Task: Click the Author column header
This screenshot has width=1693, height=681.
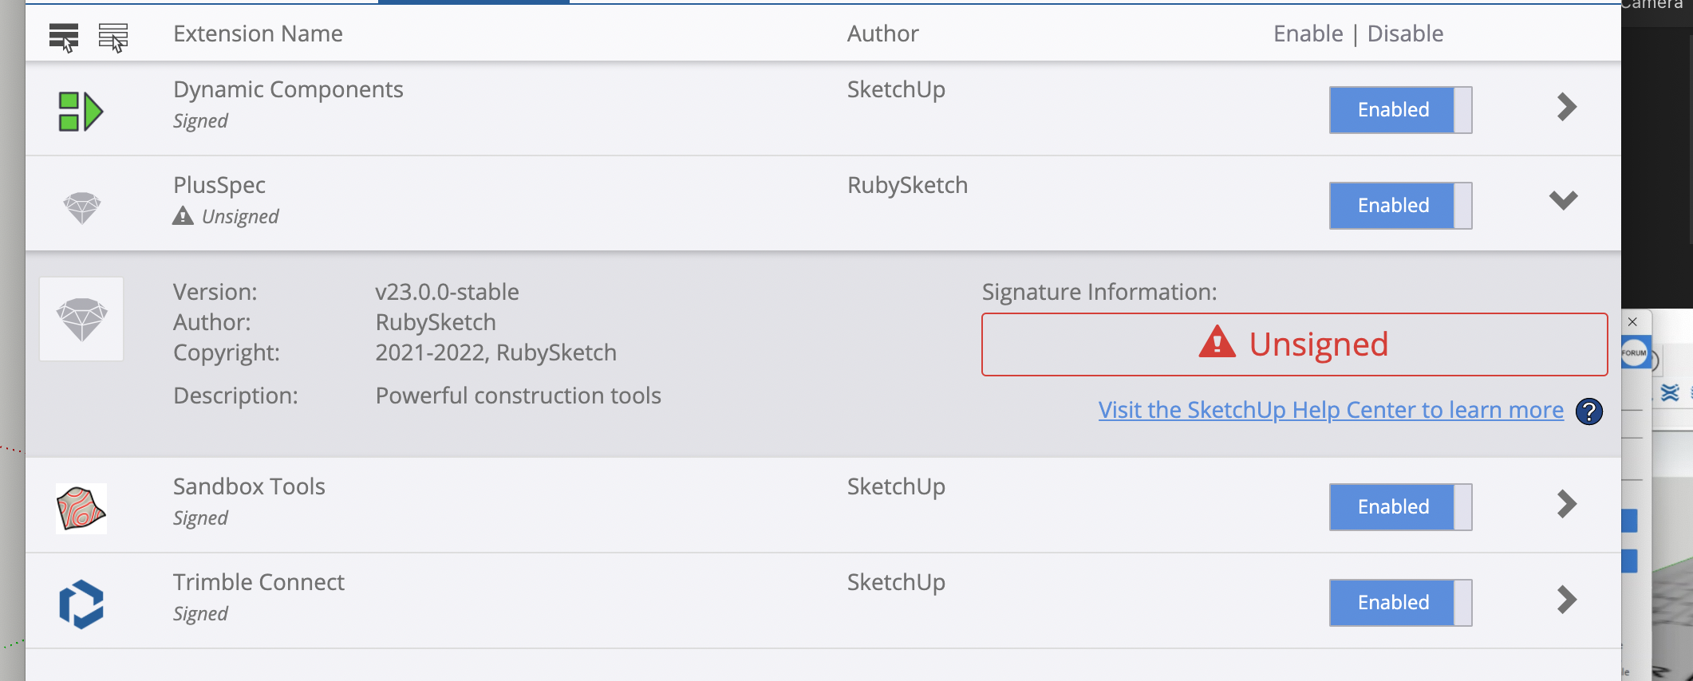Action: (x=882, y=33)
